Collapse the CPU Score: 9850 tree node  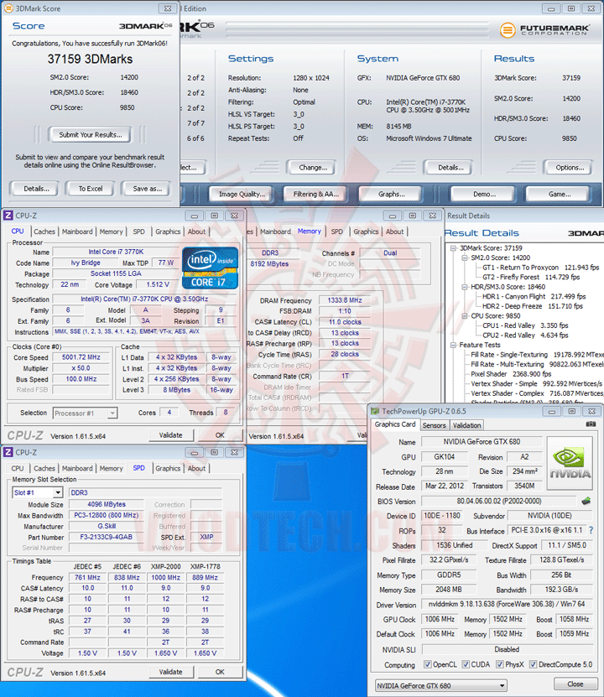(x=465, y=316)
